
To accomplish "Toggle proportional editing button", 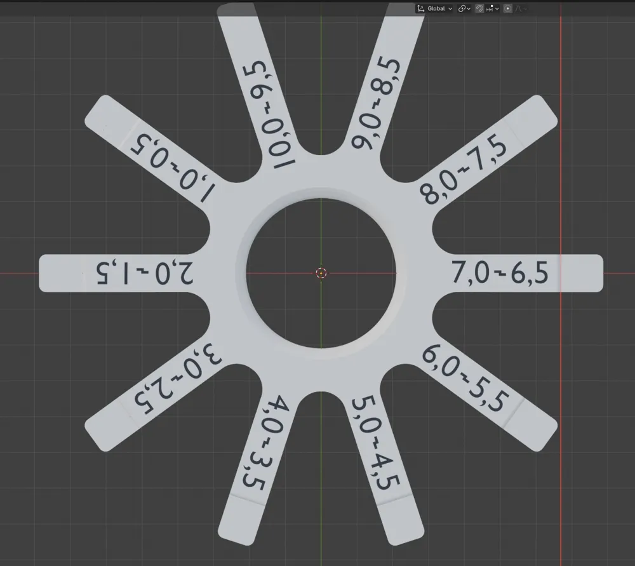I will pos(508,8).
